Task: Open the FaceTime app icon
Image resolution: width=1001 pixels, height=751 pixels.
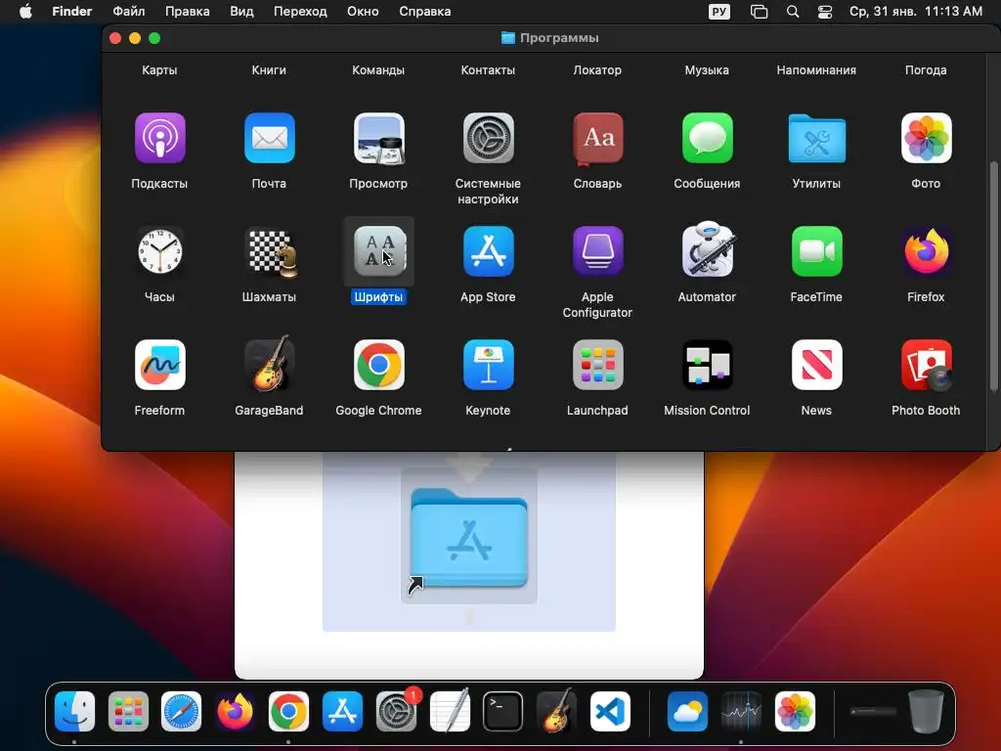Action: pos(816,251)
